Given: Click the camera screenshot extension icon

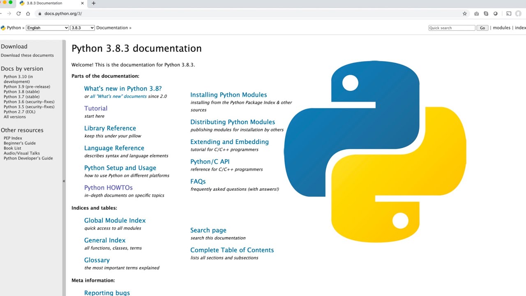Looking at the screenshot, I should (x=476, y=14).
